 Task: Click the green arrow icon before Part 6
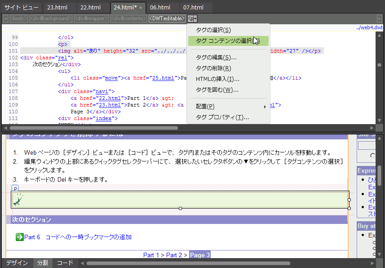(19, 237)
